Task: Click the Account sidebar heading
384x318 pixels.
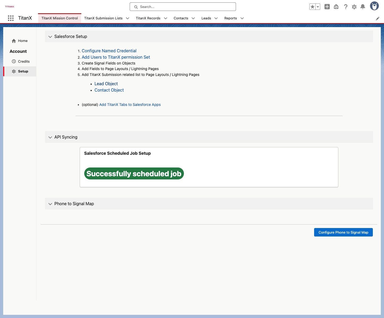Action: (x=18, y=51)
